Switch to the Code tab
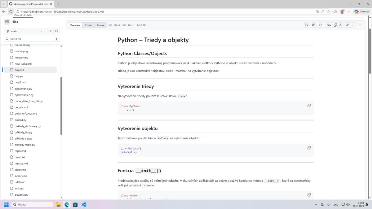The image size is (372, 209). click(88, 25)
